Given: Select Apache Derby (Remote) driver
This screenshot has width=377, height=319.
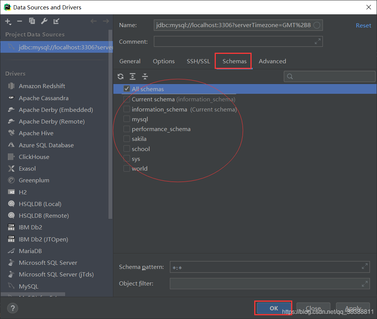Looking at the screenshot, I should tap(52, 122).
